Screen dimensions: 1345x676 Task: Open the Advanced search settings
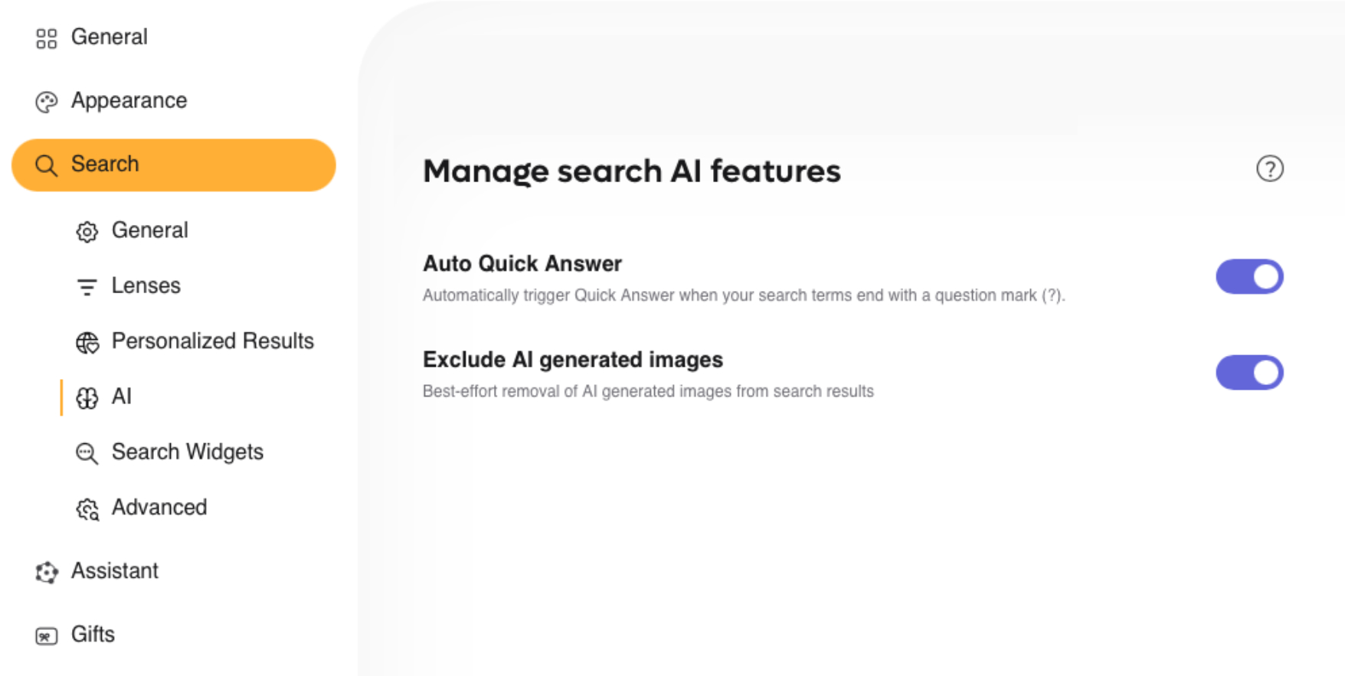[159, 508]
